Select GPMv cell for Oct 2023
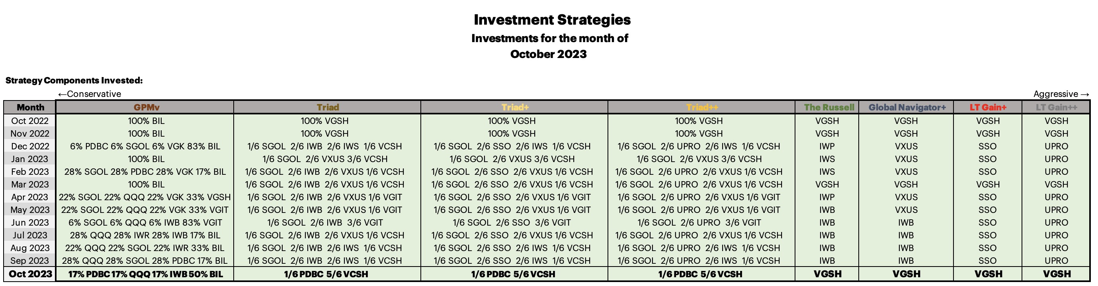Screen dimensions: 1098x286 [x=145, y=274]
